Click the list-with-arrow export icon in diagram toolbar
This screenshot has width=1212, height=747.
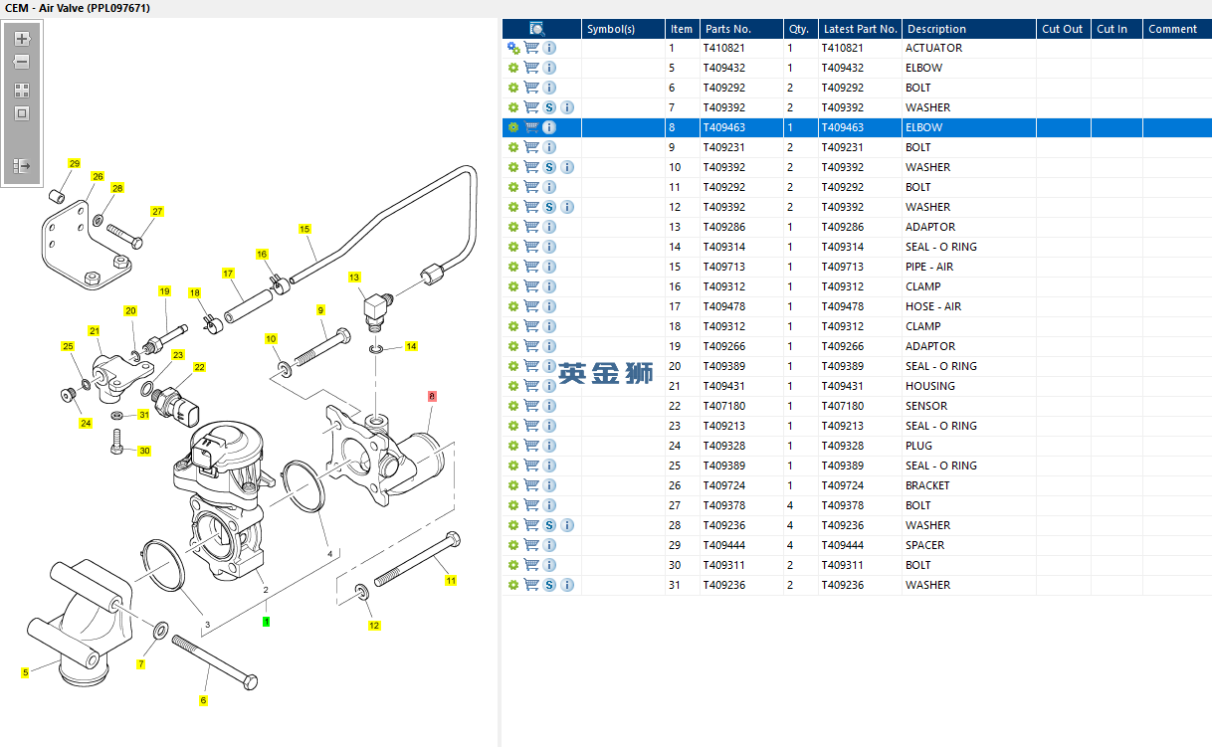coord(22,166)
